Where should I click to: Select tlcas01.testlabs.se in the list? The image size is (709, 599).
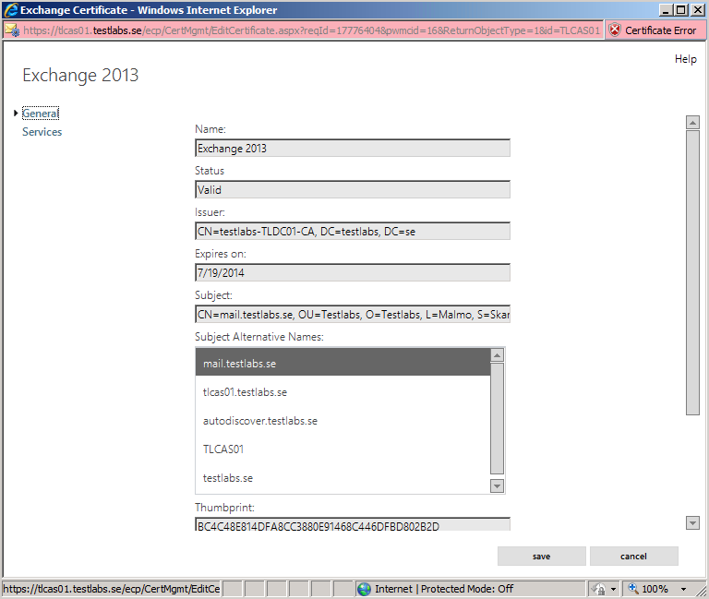point(342,392)
